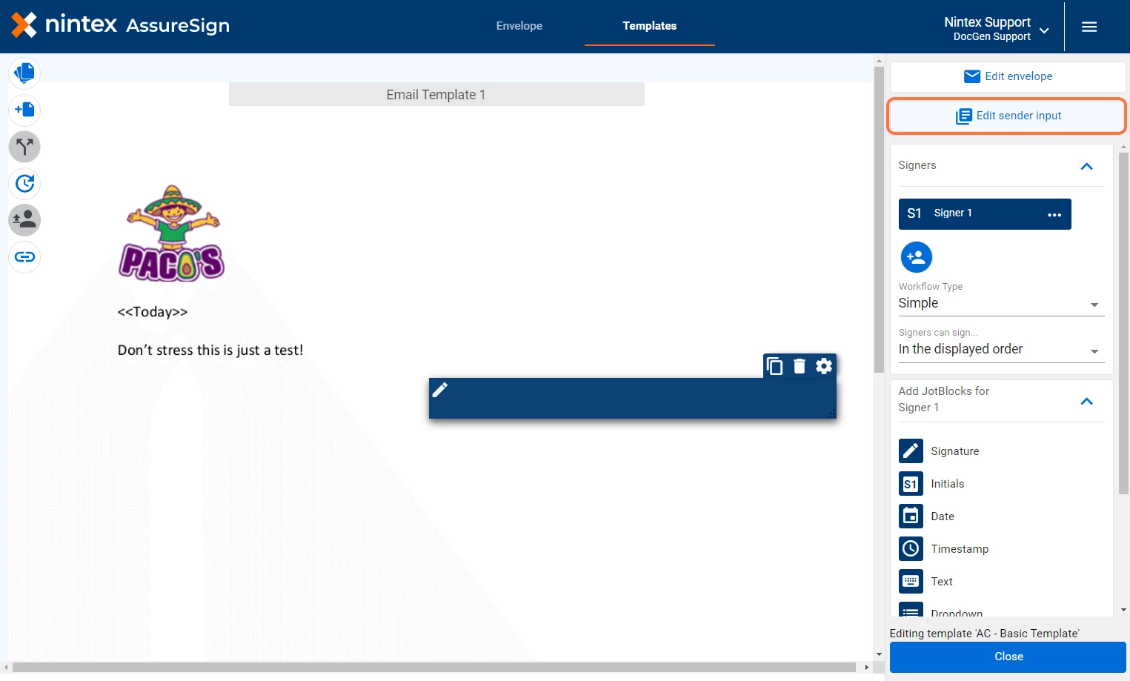The image size is (1130, 681).
Task: Collapse the Add JotBlocks for Signer 1 section
Action: click(1087, 401)
